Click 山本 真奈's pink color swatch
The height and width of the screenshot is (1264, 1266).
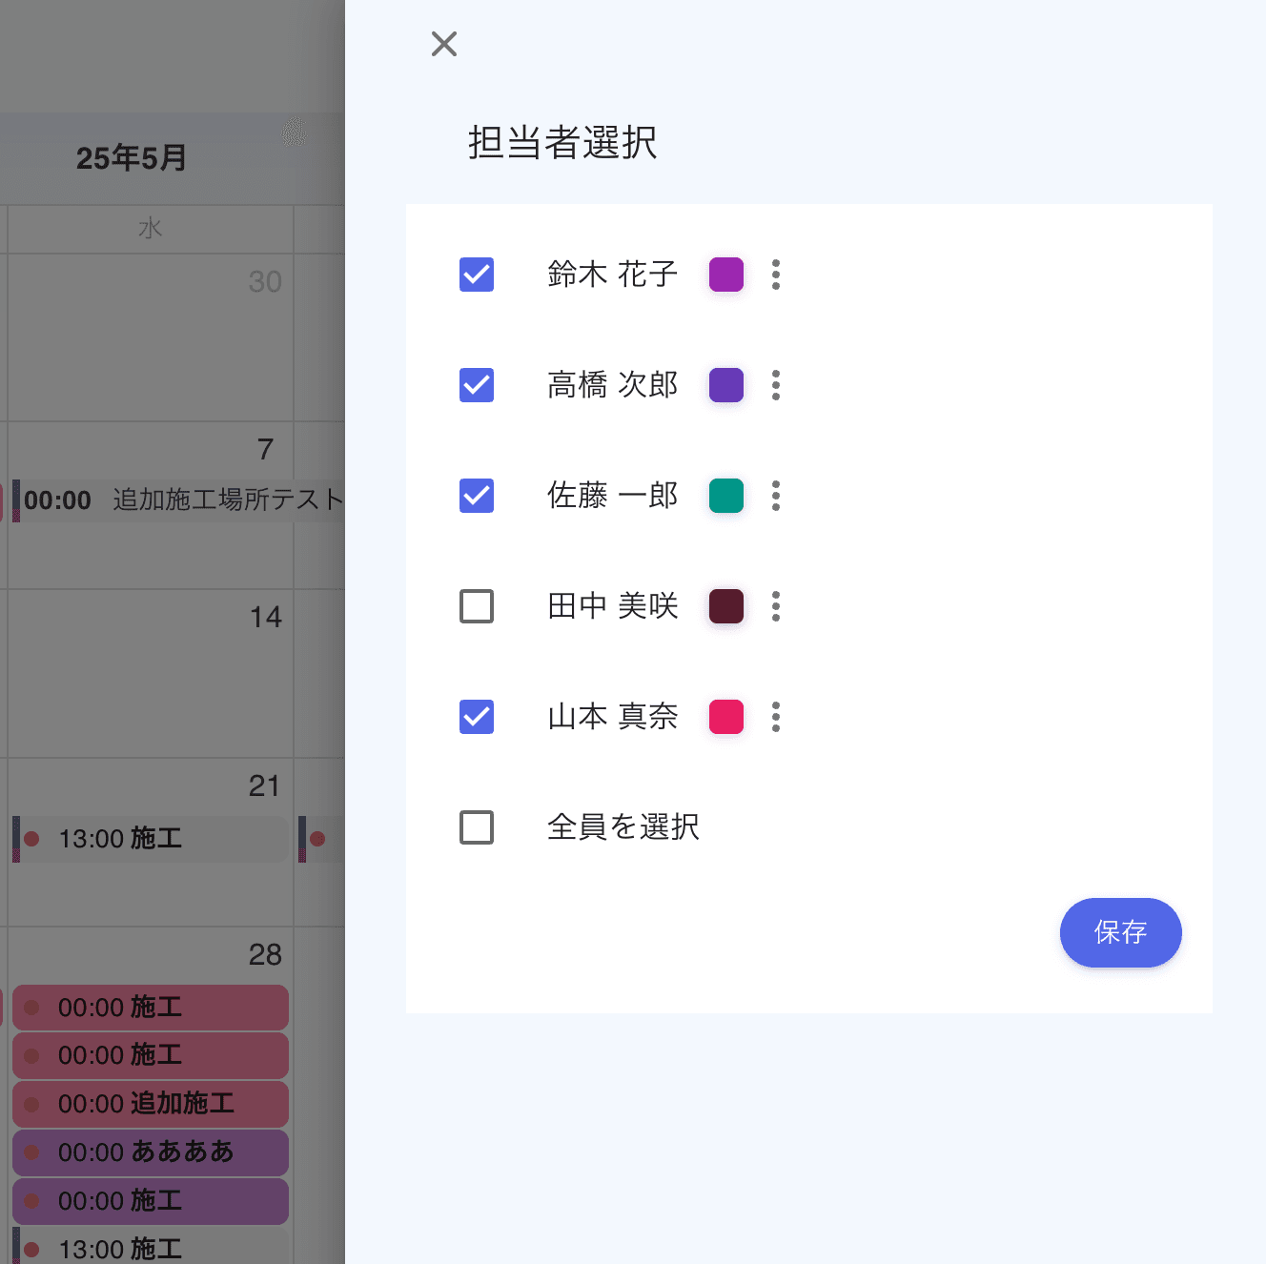pos(725,717)
